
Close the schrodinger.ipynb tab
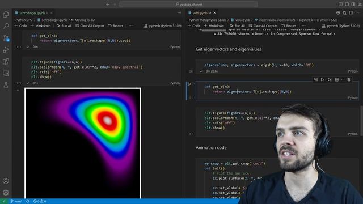click(x=52, y=13)
